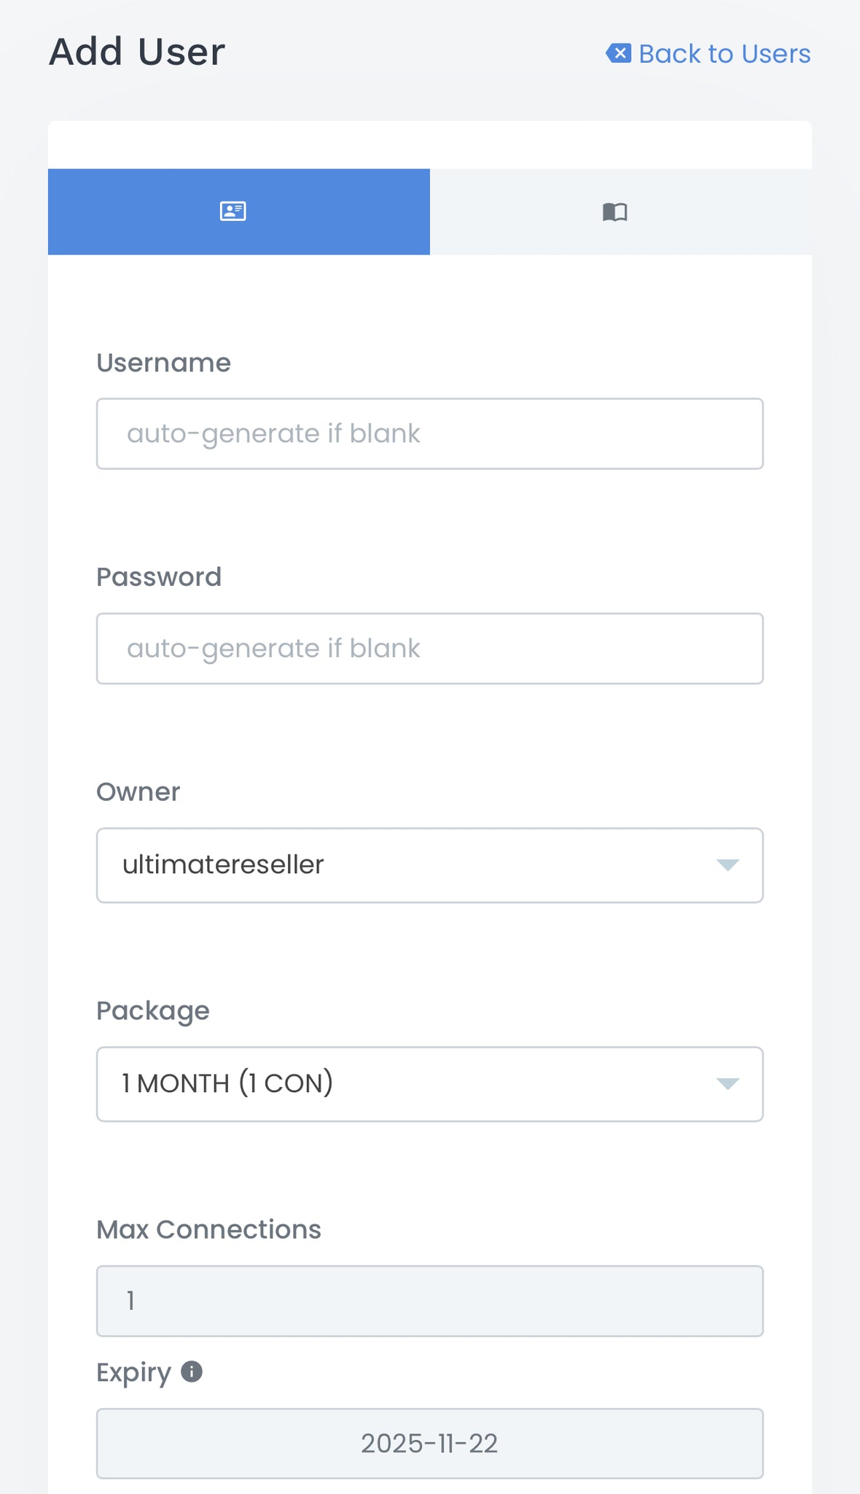Viewport: 860px width, 1494px height.
Task: Click the Expiry info icon
Action: click(x=192, y=1371)
